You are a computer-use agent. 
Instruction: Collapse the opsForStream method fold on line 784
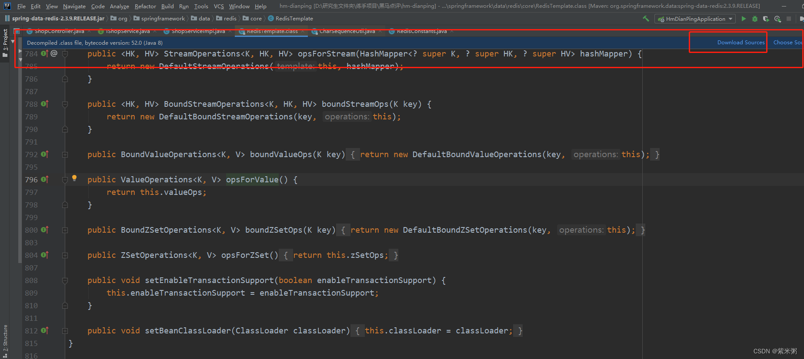(x=65, y=54)
